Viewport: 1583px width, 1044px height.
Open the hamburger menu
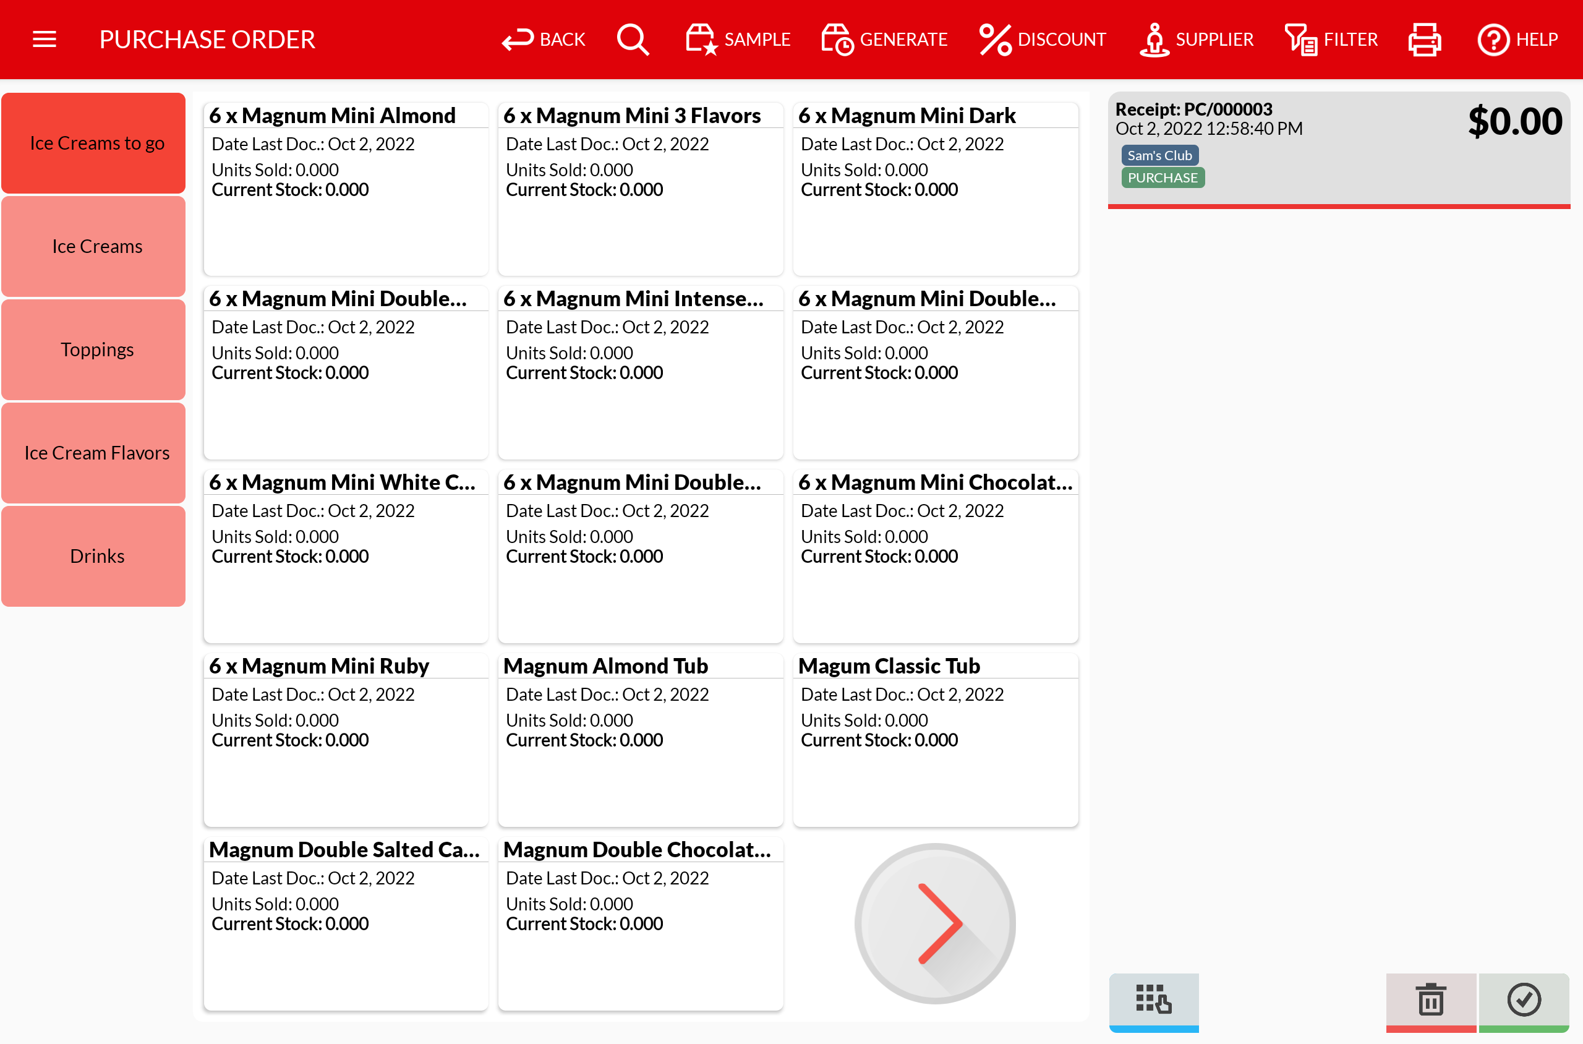(x=44, y=40)
